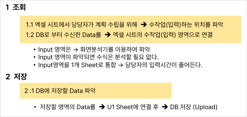Click '엑셀 시트의 수작업(입력) 영역으로 연결'

(x=163, y=35)
